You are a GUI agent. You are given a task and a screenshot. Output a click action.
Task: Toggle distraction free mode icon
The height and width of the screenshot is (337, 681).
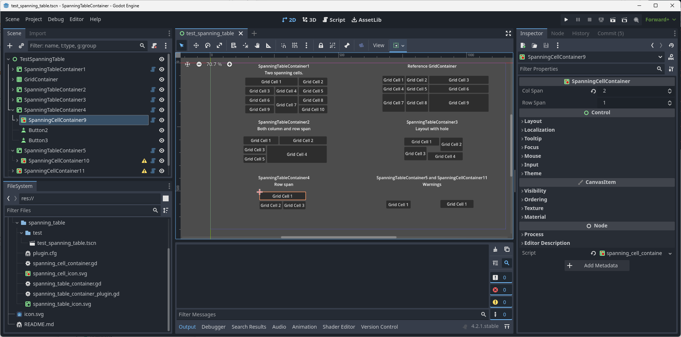508,33
